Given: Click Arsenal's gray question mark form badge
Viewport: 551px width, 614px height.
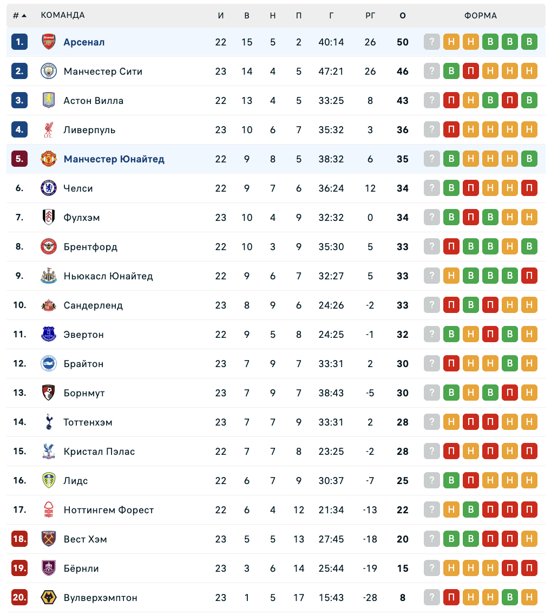Looking at the screenshot, I should (x=432, y=42).
